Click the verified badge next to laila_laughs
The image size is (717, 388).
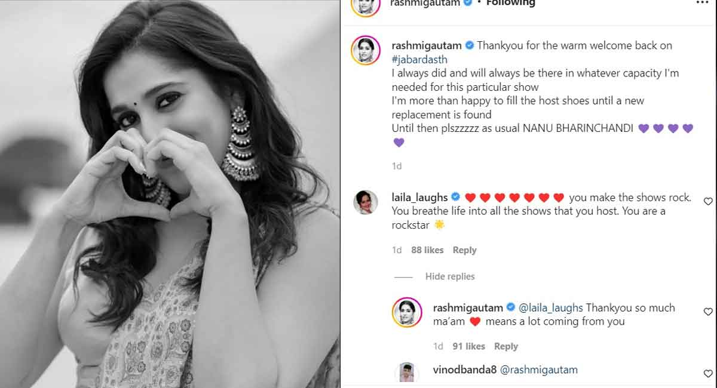tap(455, 197)
